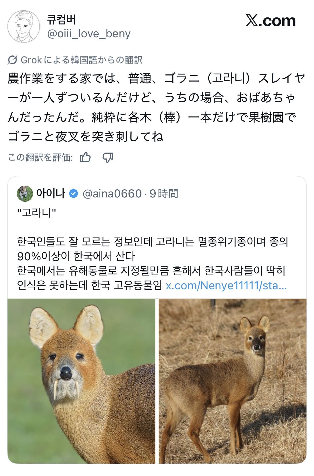
Task: Open the x.com/Nenye11111 link
Action: pyautogui.click(x=226, y=286)
